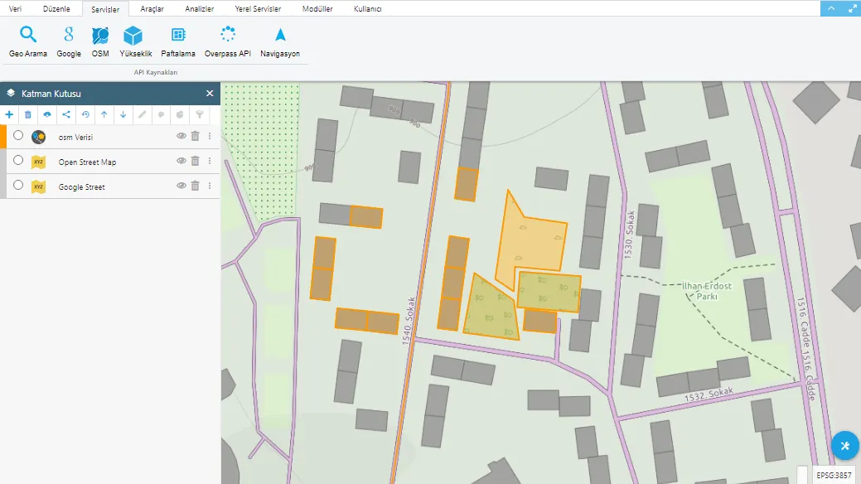Image resolution: width=861 pixels, height=484 pixels.
Task: Click the 1540. Sokak street label
Action: click(x=408, y=321)
